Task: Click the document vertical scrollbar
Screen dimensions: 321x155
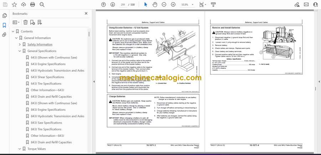Action: [x=315, y=88]
